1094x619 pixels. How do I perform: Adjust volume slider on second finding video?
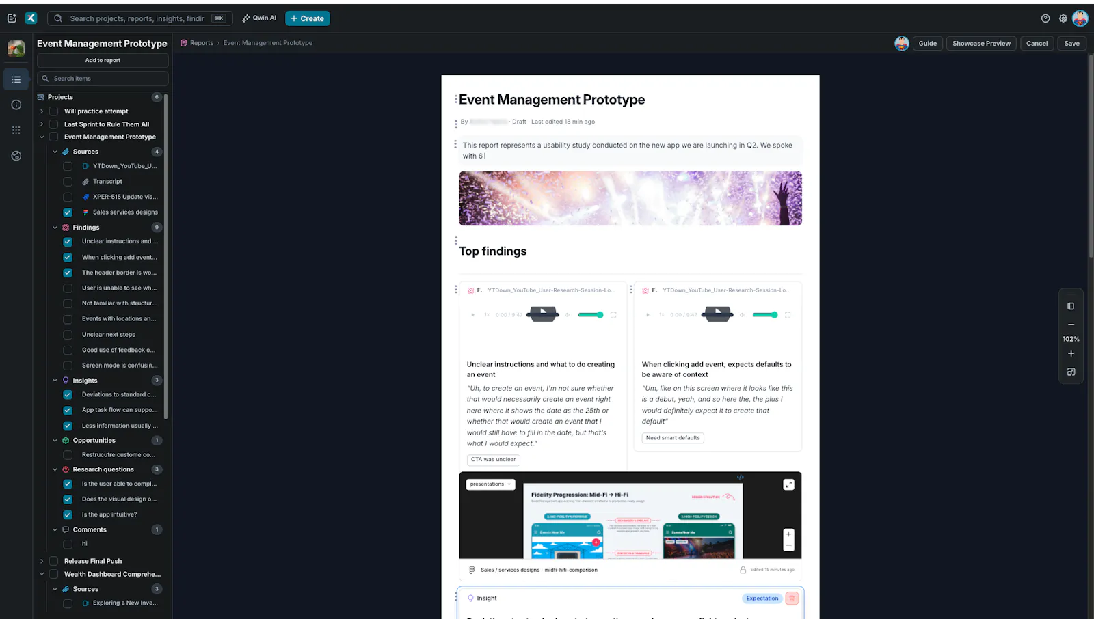click(x=765, y=315)
